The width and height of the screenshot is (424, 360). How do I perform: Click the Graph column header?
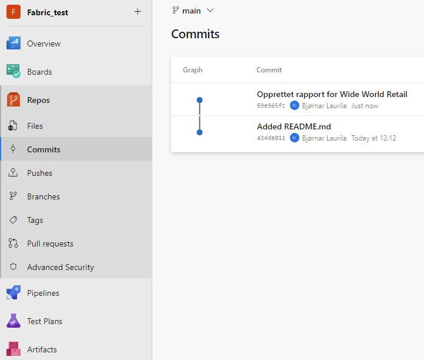[192, 70]
